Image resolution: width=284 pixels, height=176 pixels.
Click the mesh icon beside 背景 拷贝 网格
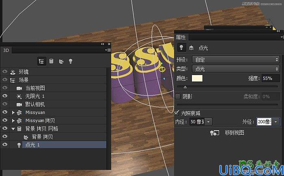(19, 129)
